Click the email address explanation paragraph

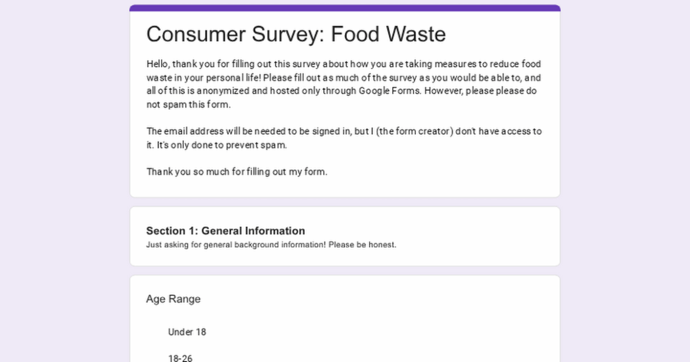pos(344,138)
